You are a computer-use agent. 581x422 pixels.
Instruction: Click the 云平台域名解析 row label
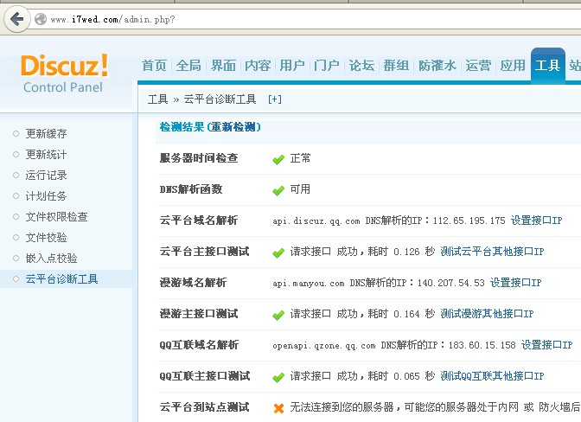click(x=199, y=221)
